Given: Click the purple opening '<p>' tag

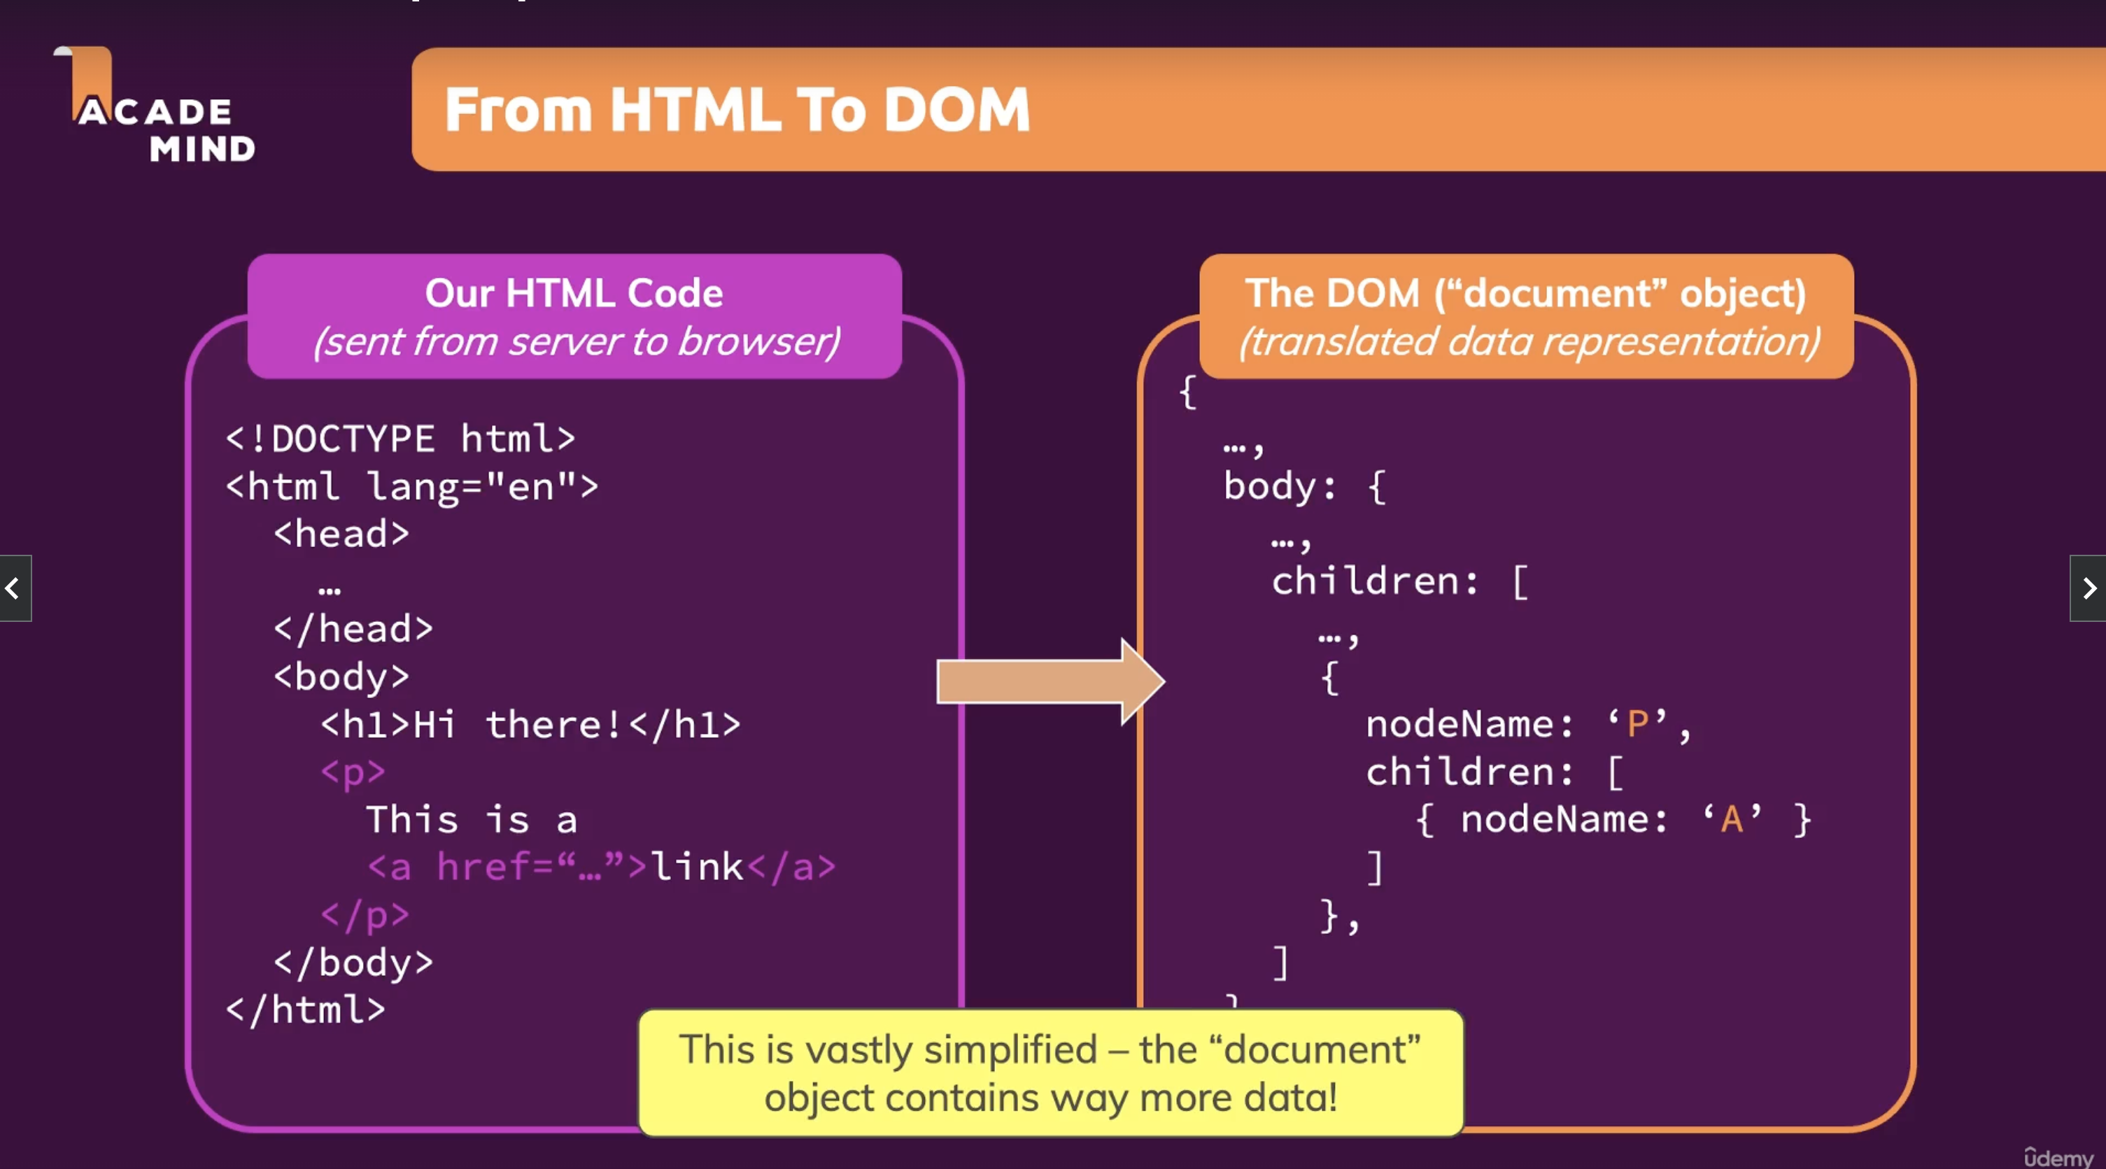Looking at the screenshot, I should 353,772.
